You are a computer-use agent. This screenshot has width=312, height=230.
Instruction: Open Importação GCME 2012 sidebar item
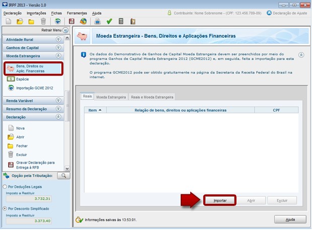click(x=34, y=88)
